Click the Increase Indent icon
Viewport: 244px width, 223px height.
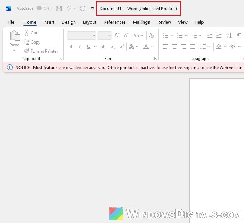[x=219, y=36]
